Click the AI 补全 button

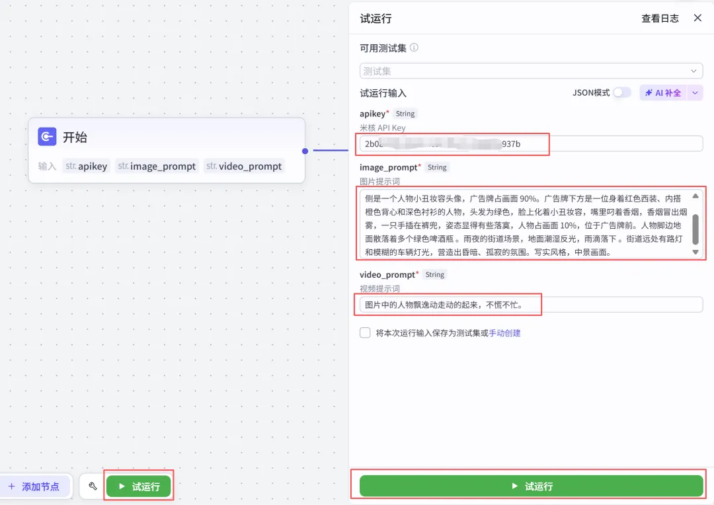[x=664, y=93]
